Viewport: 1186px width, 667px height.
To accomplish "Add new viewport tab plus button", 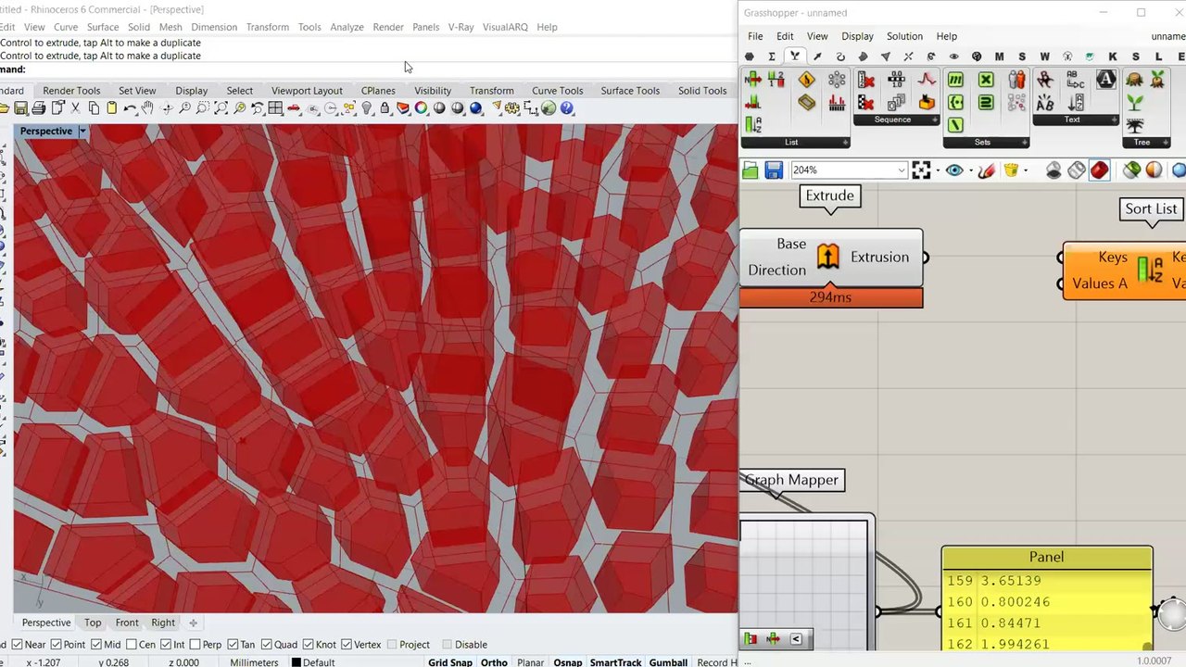I will pyautogui.click(x=193, y=623).
